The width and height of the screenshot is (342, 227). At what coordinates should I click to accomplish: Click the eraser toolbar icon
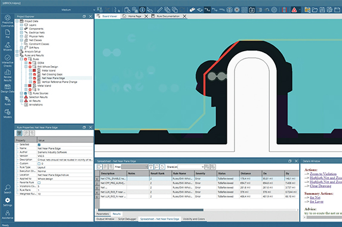click(x=192, y=10)
